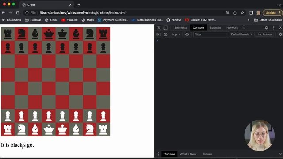Click the "It is black's go." text
The image size is (283, 159).
(x=17, y=145)
